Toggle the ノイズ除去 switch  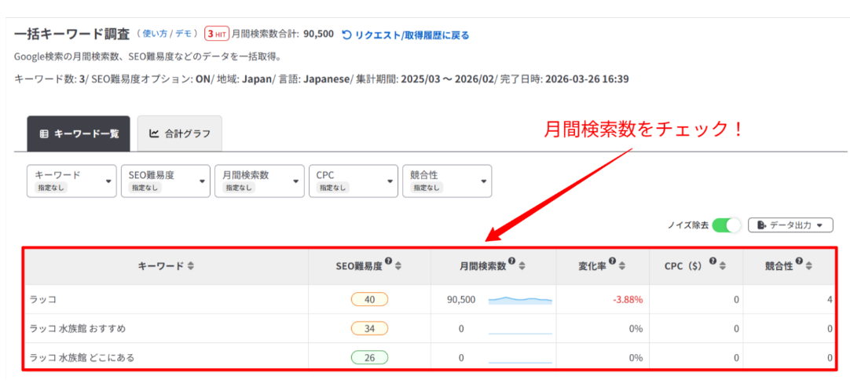[727, 225]
